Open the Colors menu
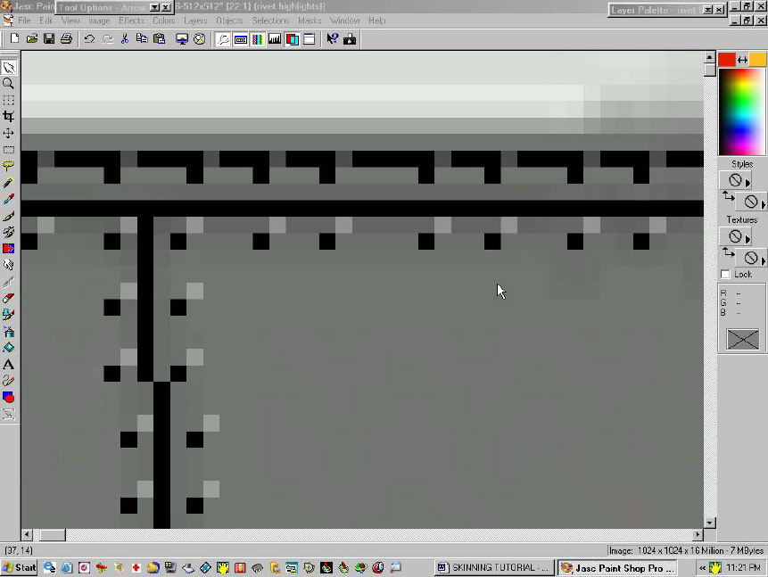Image resolution: width=768 pixels, height=577 pixels. coord(163,21)
